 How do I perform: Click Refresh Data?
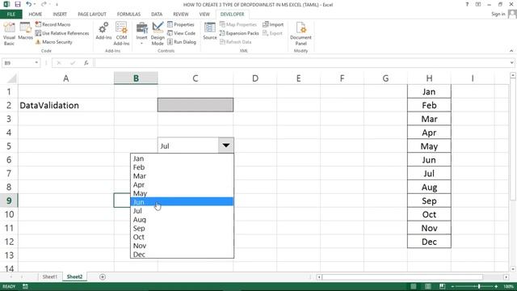click(235, 42)
